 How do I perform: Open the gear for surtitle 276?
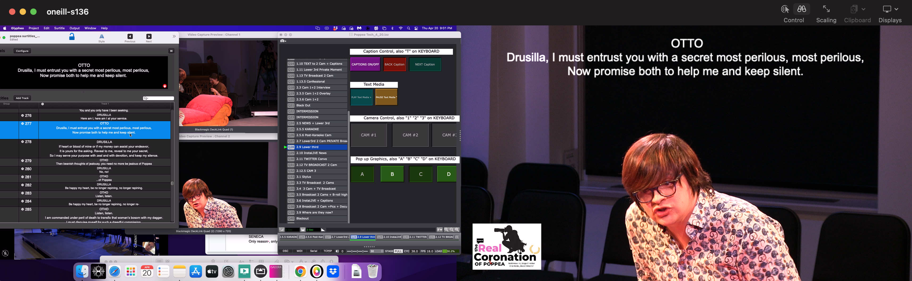point(23,116)
